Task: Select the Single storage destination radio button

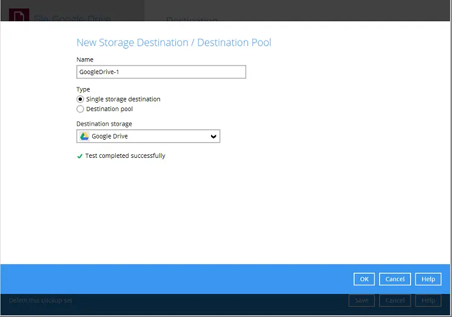Action: coord(80,99)
